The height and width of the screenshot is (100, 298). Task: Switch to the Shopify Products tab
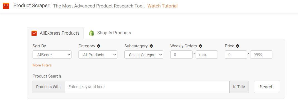[x=110, y=33]
